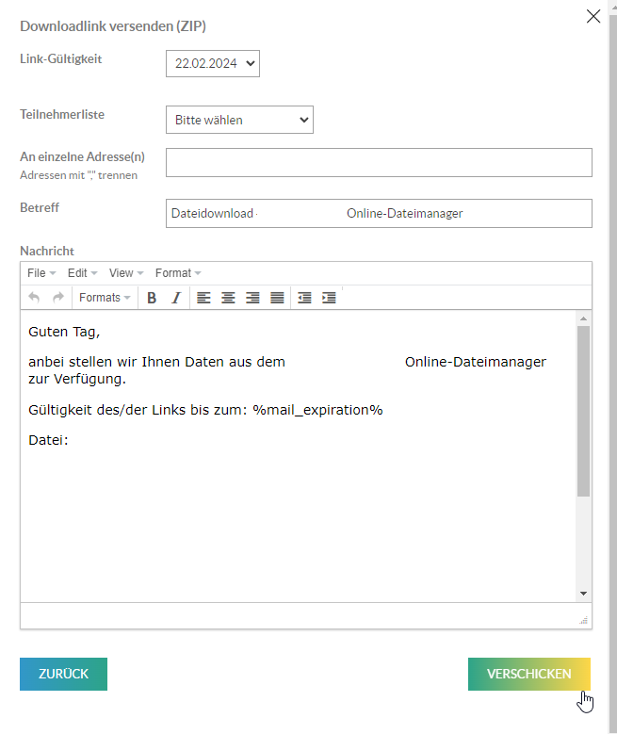The width and height of the screenshot is (617, 734).
Task: Increase indent of the paragraph
Action: (329, 298)
